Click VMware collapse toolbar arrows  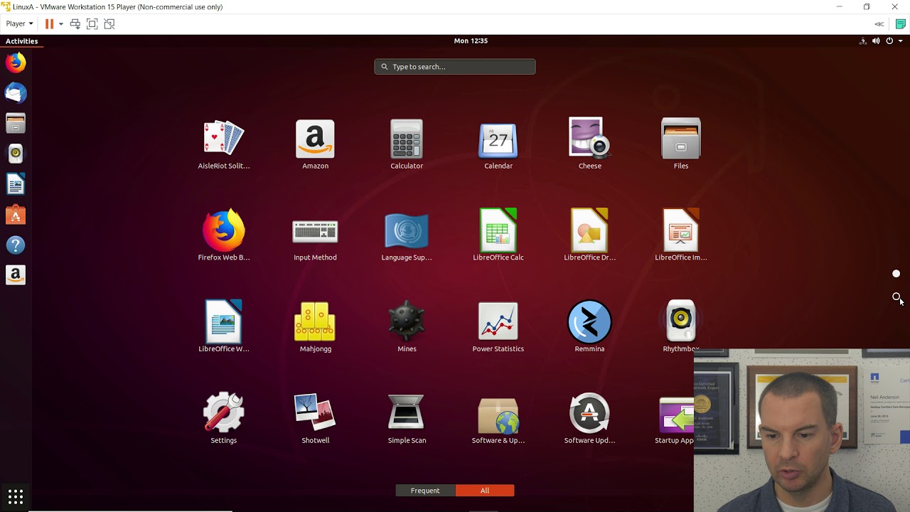coord(879,23)
